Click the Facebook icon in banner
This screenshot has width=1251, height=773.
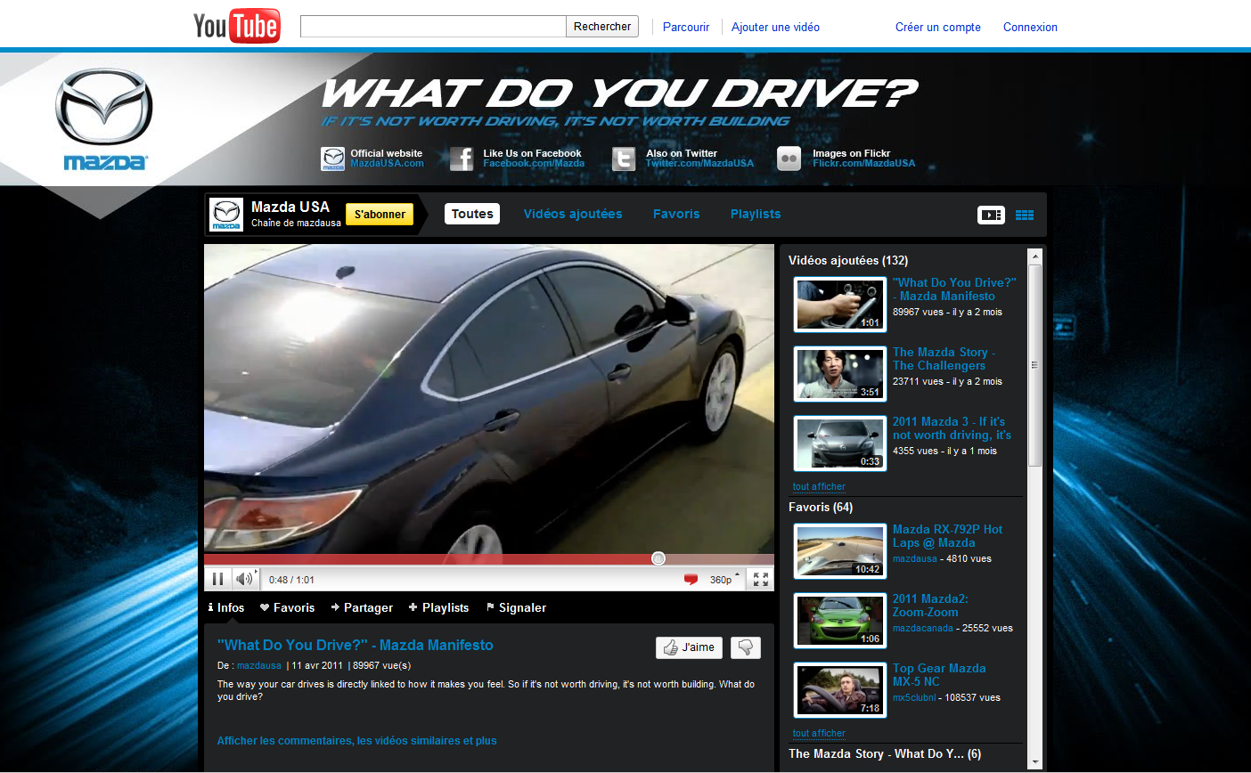click(x=462, y=159)
